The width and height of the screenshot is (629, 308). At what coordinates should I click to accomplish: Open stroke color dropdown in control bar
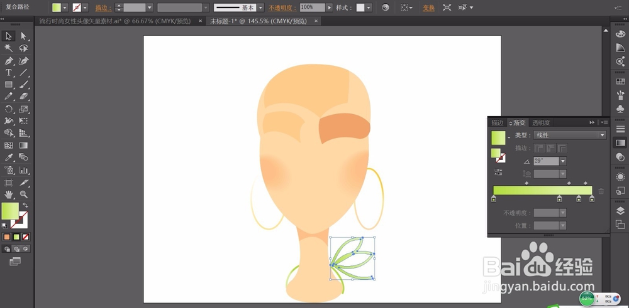click(85, 8)
